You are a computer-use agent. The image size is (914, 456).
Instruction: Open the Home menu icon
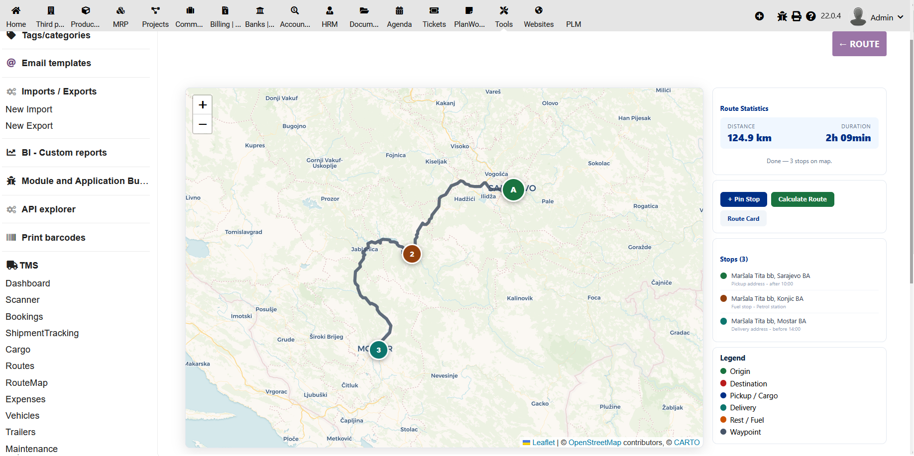16,10
